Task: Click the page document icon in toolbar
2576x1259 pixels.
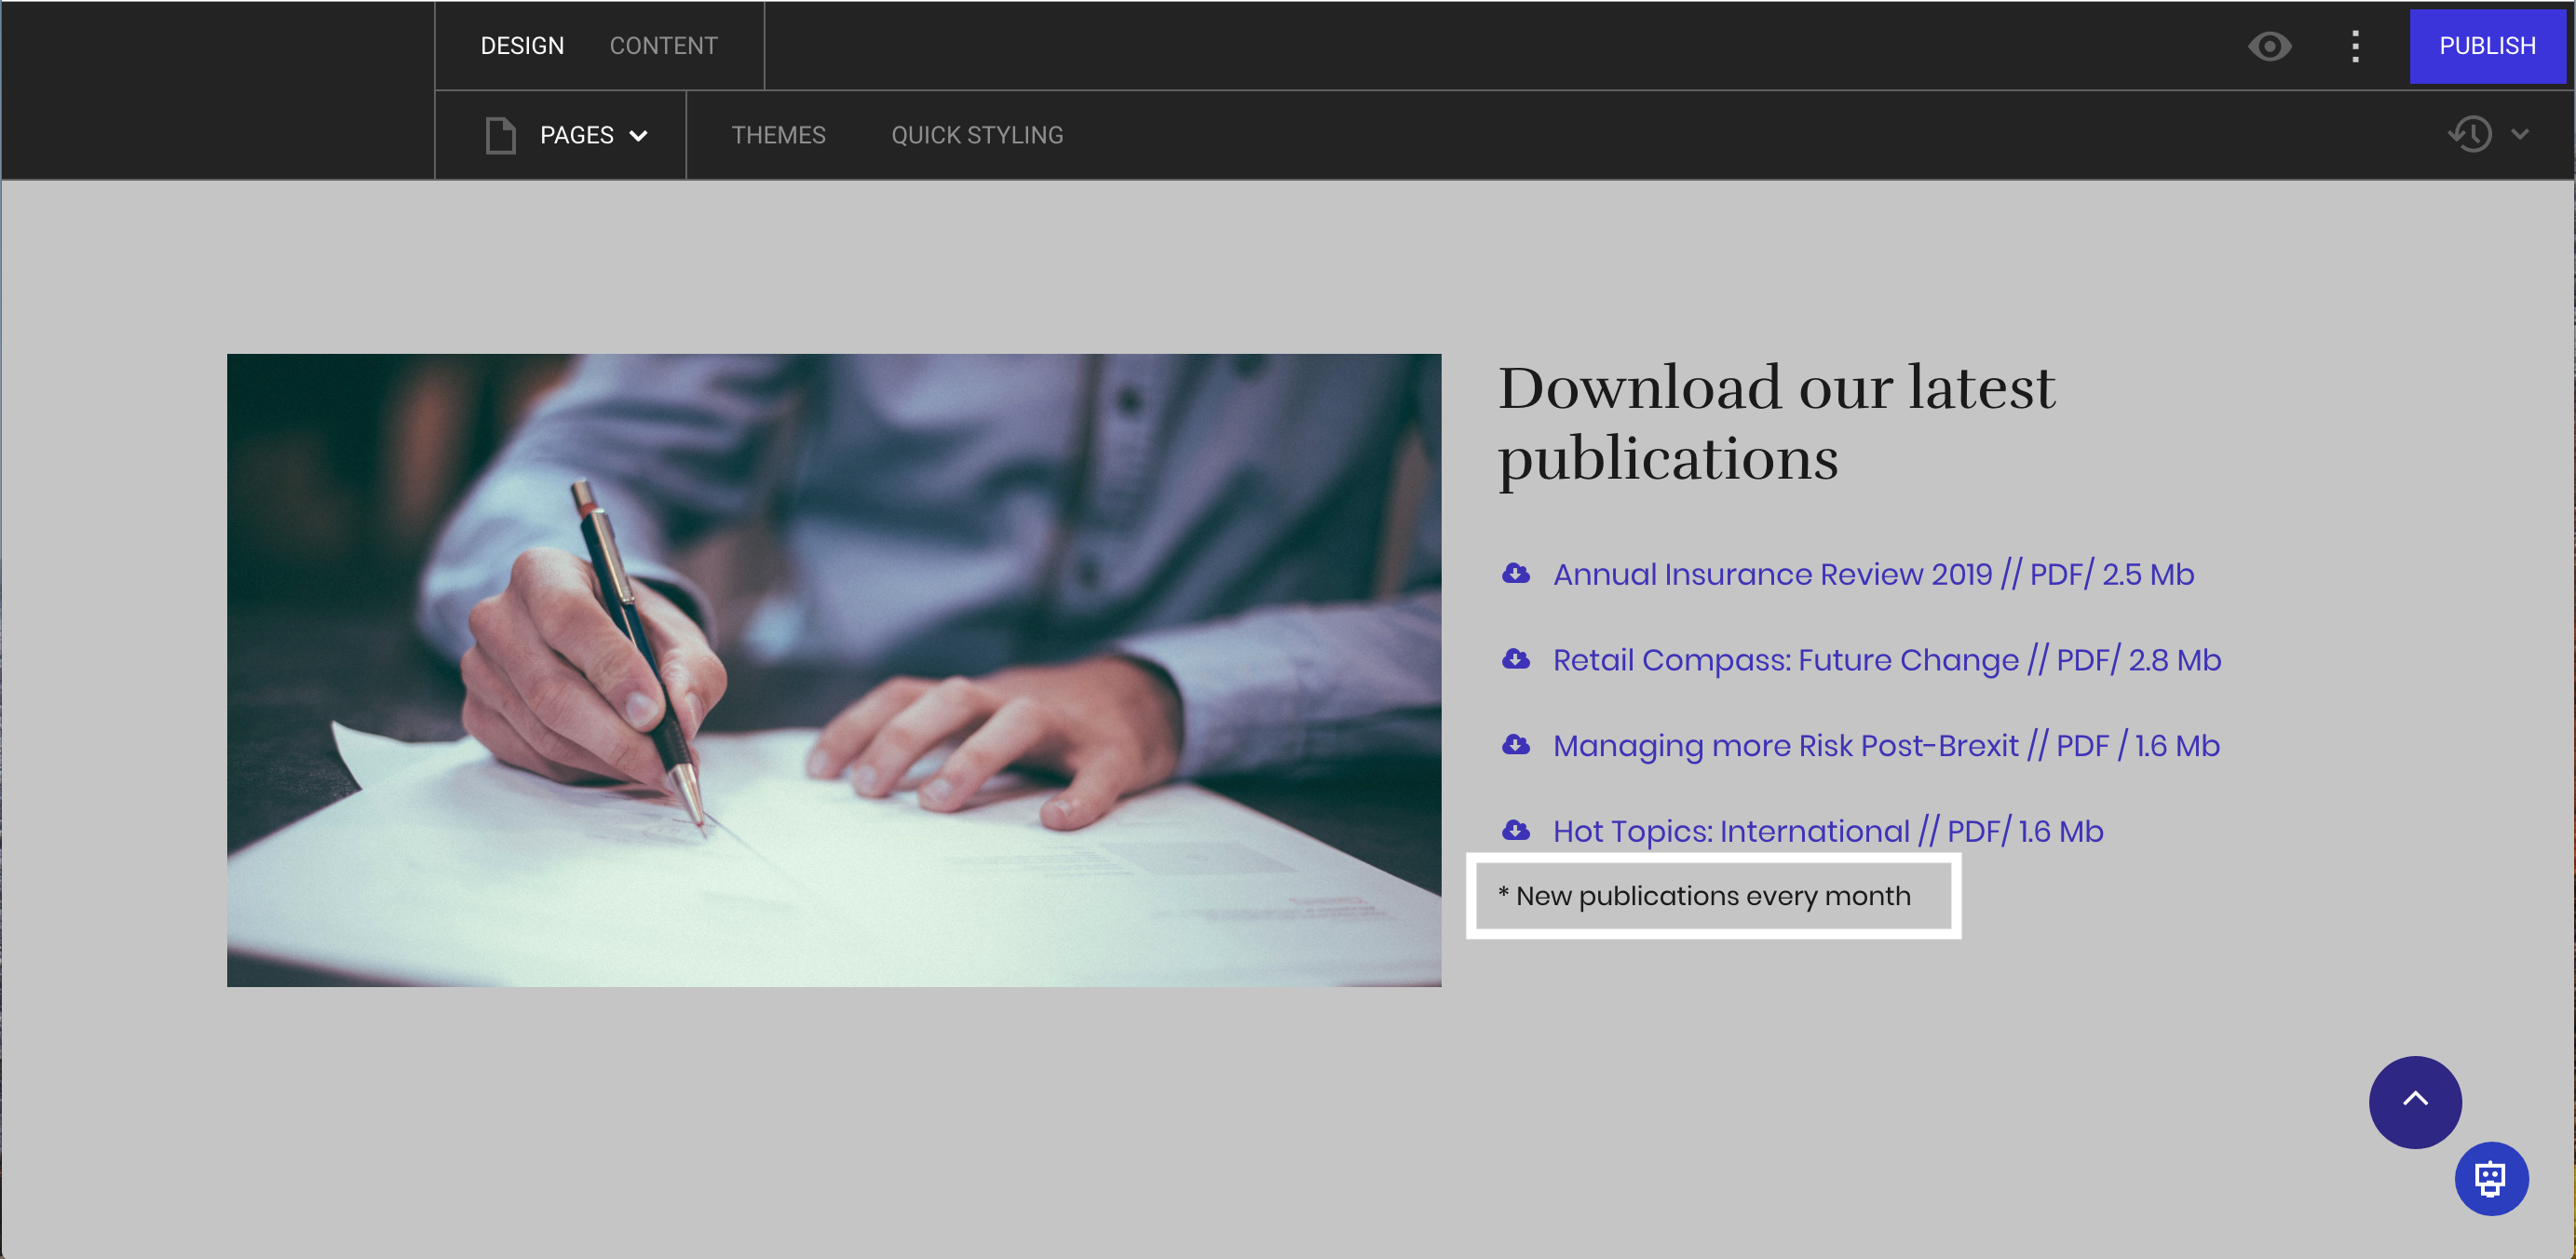Action: click(501, 135)
